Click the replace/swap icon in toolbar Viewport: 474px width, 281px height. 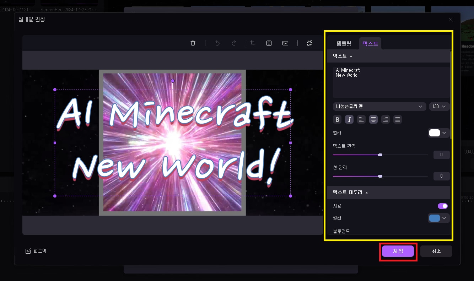[x=310, y=43]
